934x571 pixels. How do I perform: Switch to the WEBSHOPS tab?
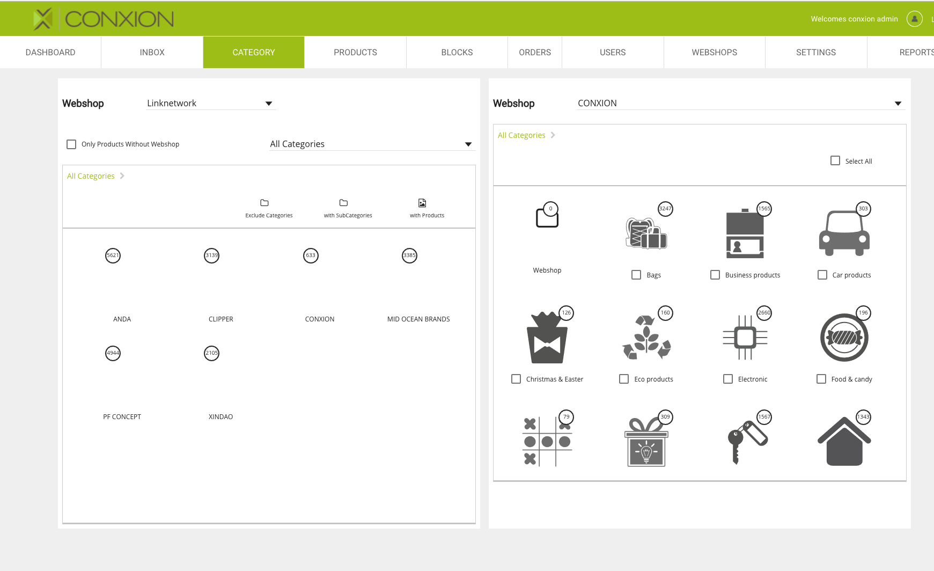715,52
